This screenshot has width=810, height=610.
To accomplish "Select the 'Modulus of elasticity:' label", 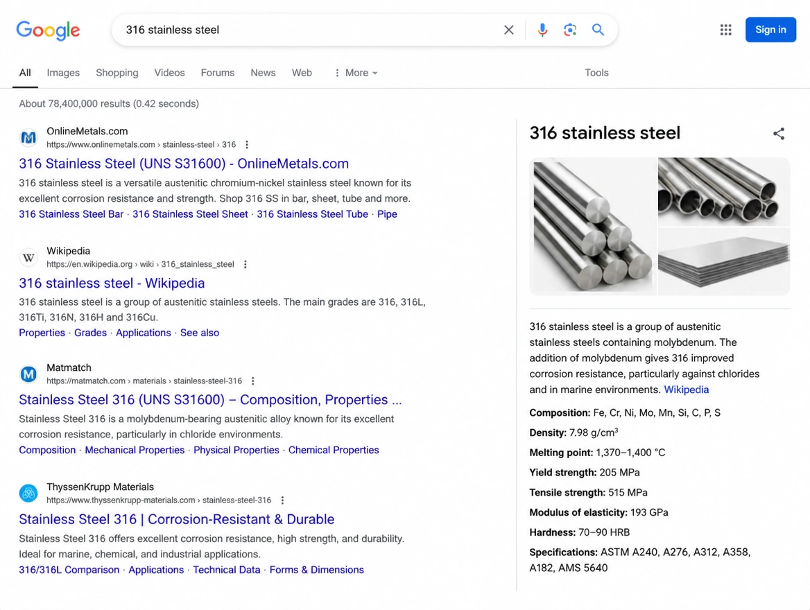I will coord(578,512).
